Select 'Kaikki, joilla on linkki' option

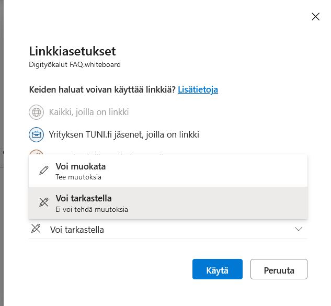(89, 112)
